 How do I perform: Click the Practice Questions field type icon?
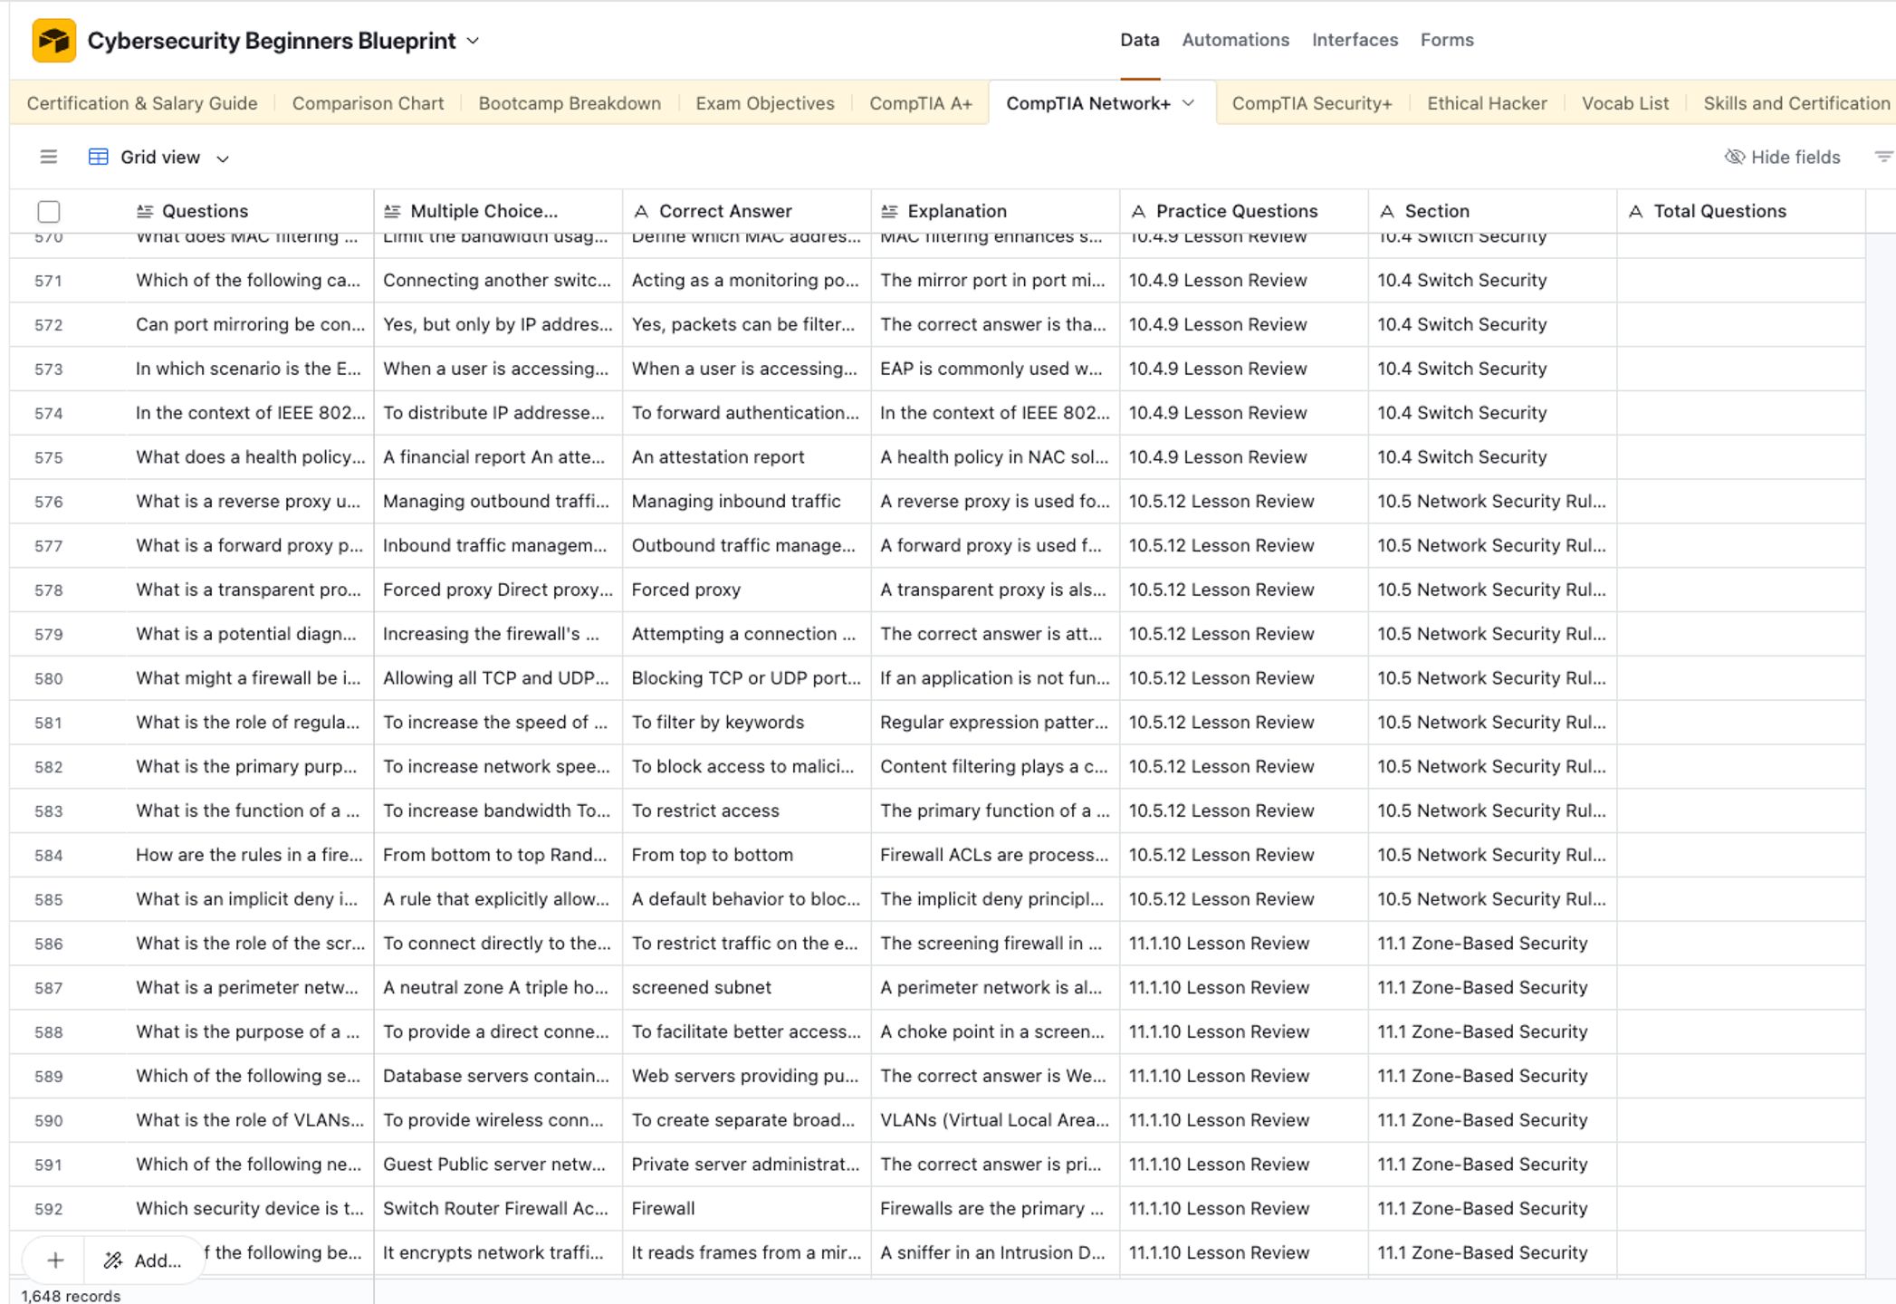1138,211
